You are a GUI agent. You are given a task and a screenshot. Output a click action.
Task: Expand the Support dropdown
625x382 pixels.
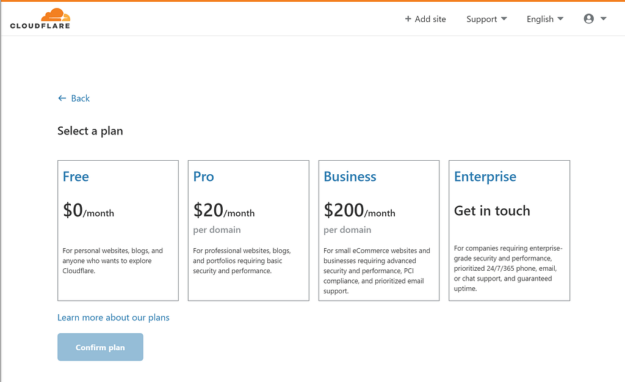505,19
